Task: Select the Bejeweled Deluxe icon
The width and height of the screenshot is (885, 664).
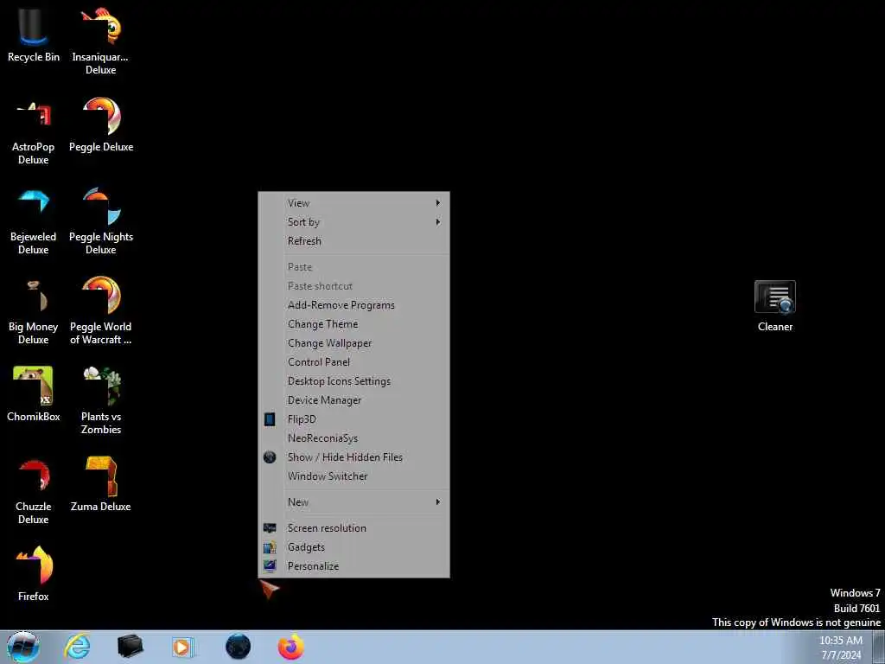Action: 34,222
